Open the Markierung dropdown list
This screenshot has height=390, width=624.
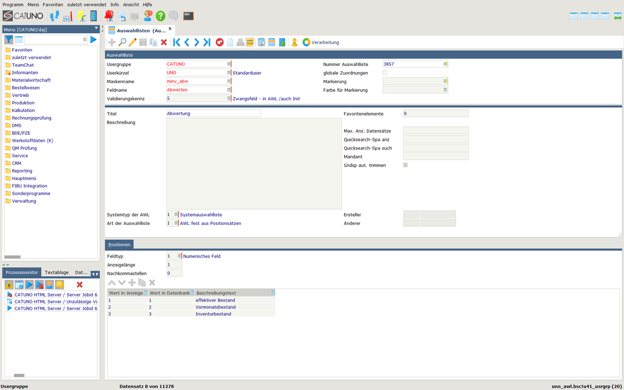tap(445, 81)
